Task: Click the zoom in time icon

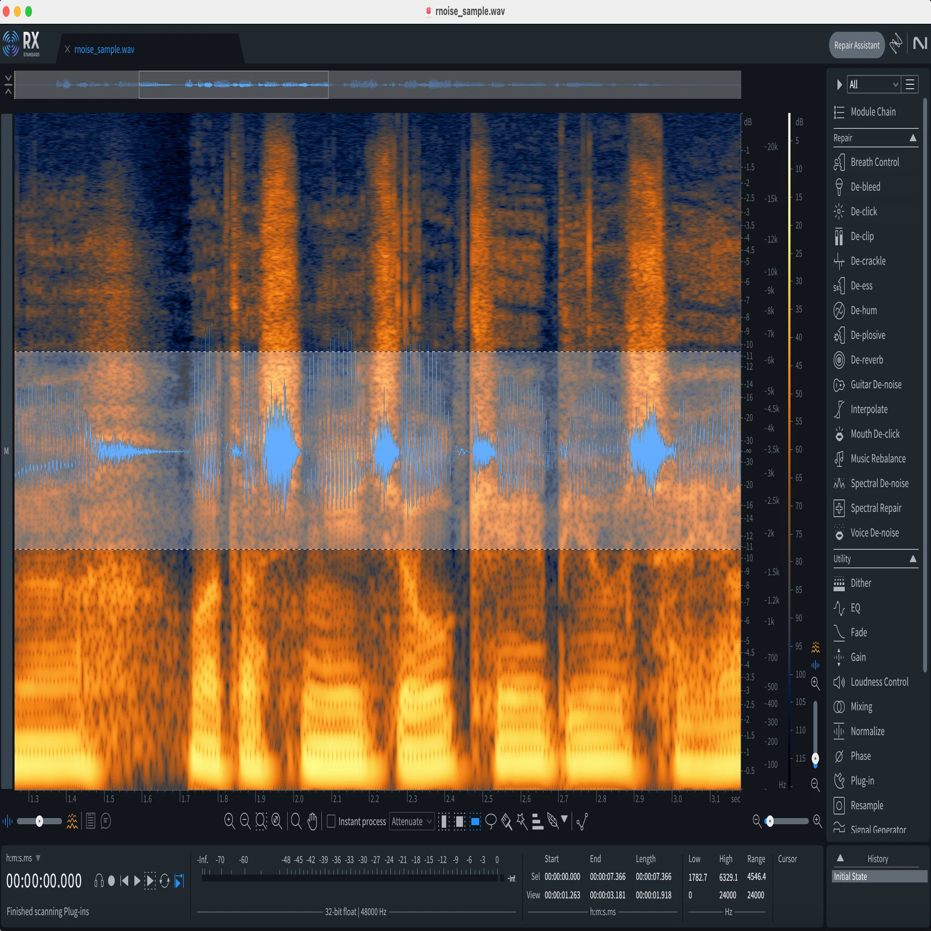Action: (229, 821)
